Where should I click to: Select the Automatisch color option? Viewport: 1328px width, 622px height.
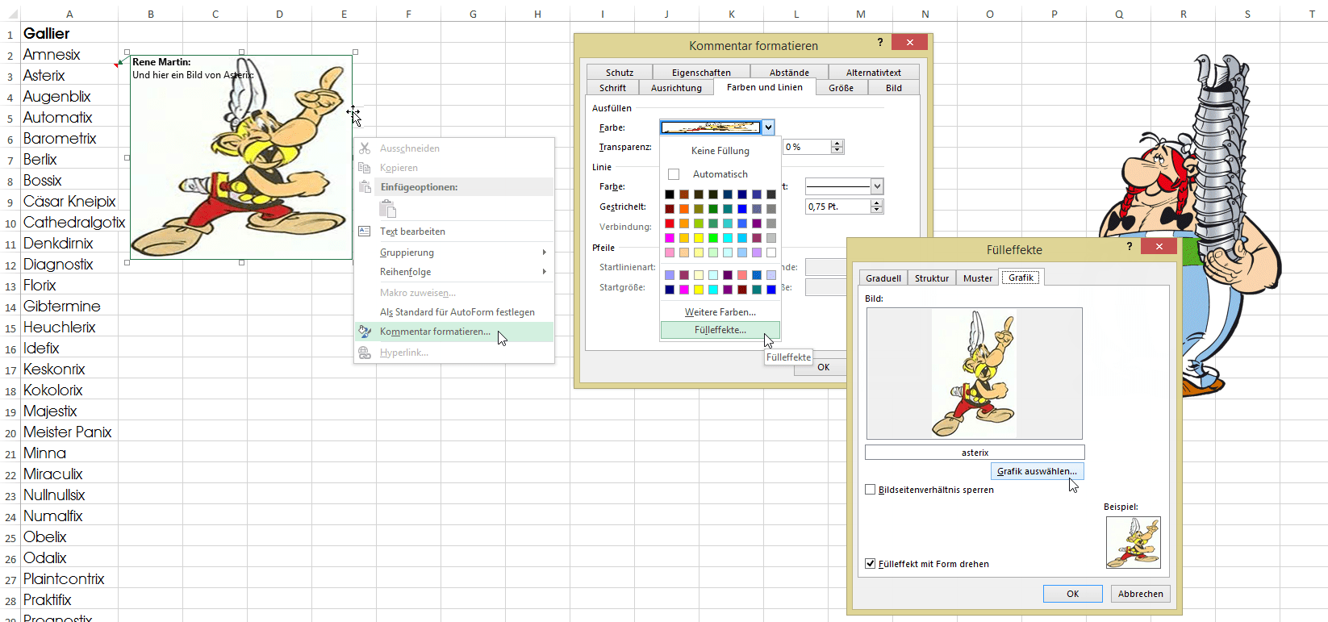720,174
